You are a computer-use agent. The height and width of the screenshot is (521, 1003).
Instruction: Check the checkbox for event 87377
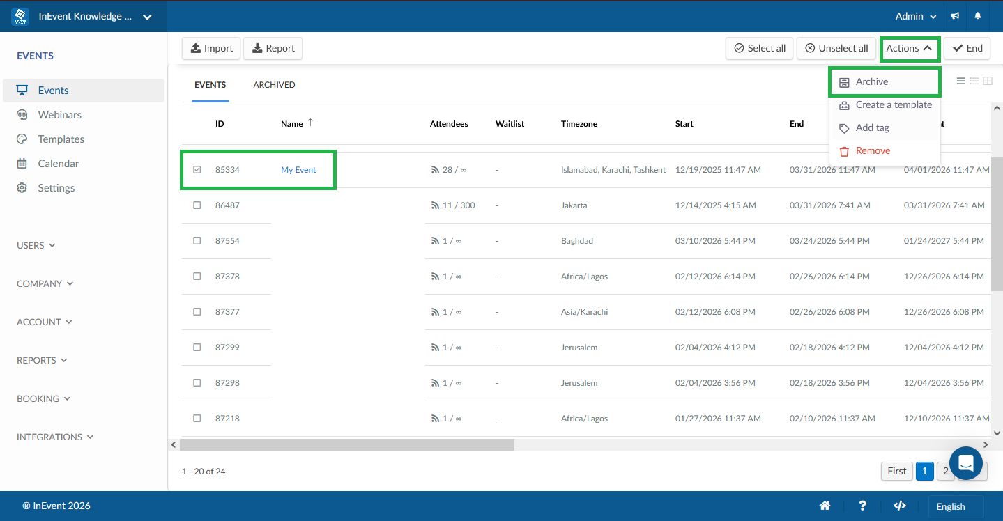point(197,312)
